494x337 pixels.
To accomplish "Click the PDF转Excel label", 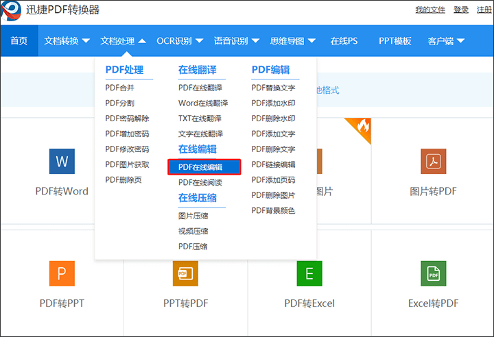I will [309, 303].
